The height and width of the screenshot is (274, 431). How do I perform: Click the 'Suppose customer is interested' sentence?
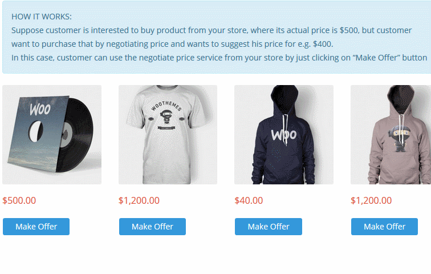pyautogui.click(x=212, y=30)
